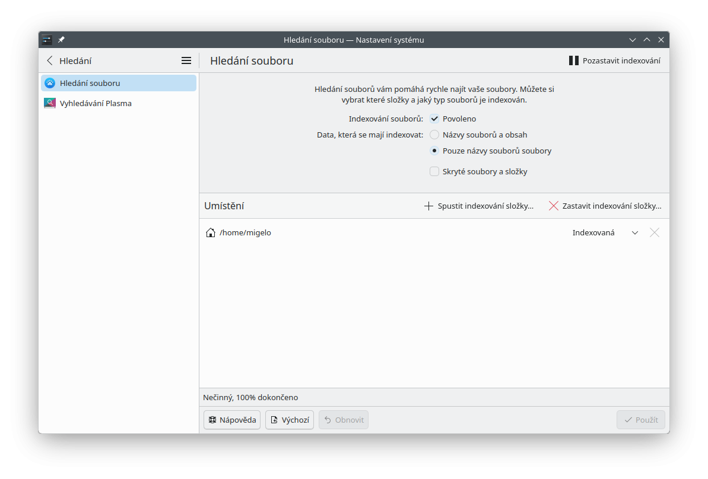Expand the Indexovaná dropdown for /home/migelo

[x=634, y=233]
